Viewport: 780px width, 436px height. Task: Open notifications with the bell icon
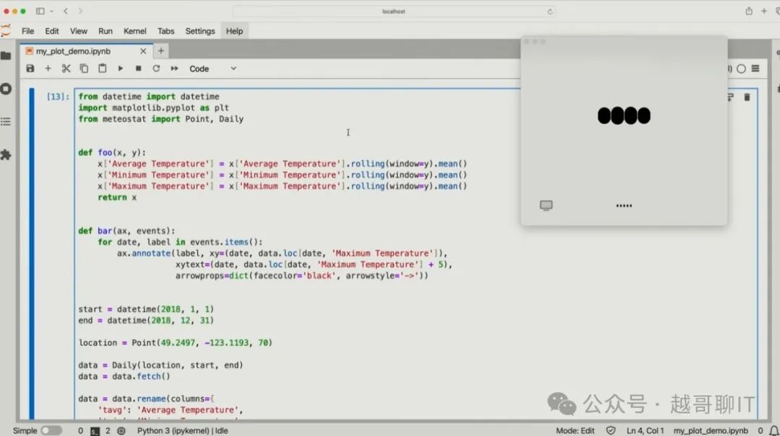click(x=773, y=430)
